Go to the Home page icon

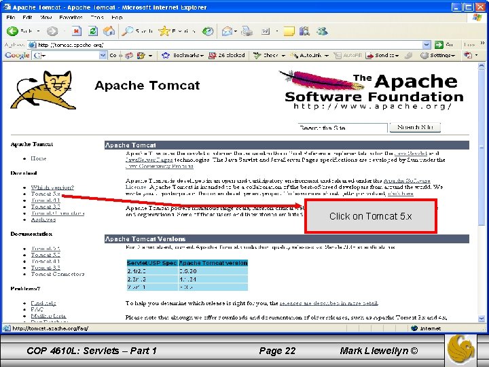(x=109, y=31)
